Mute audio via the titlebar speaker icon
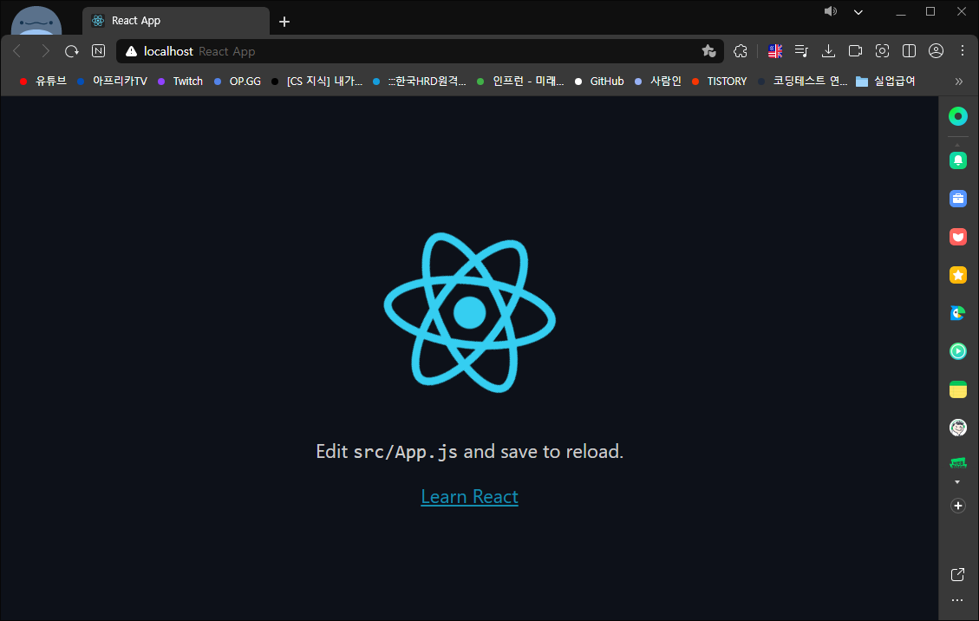Image resolution: width=979 pixels, height=621 pixels. pos(831,11)
